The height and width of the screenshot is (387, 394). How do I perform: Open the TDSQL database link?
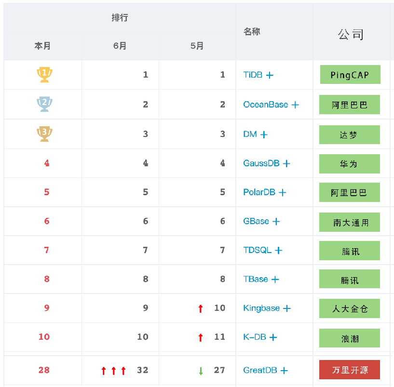(257, 250)
